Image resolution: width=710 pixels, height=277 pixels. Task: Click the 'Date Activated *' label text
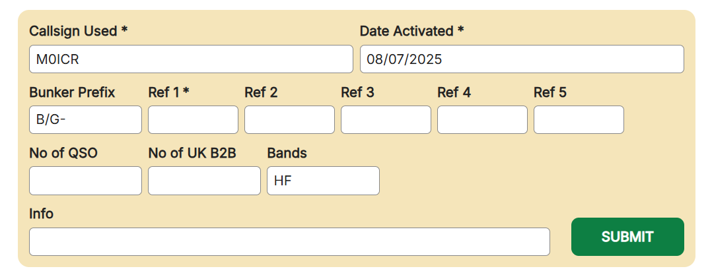[x=411, y=31]
